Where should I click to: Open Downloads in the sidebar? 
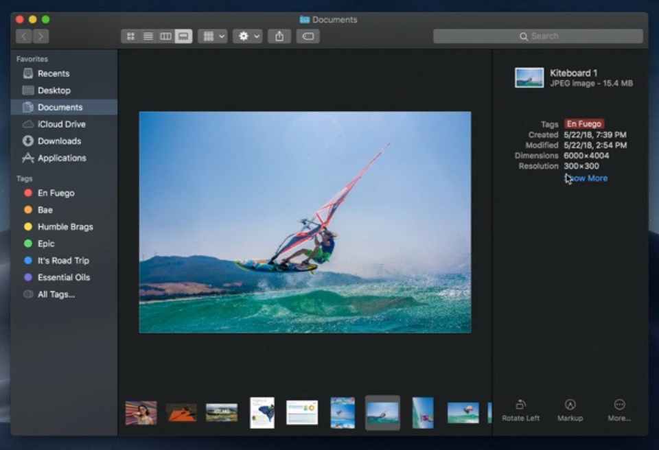[x=64, y=141]
